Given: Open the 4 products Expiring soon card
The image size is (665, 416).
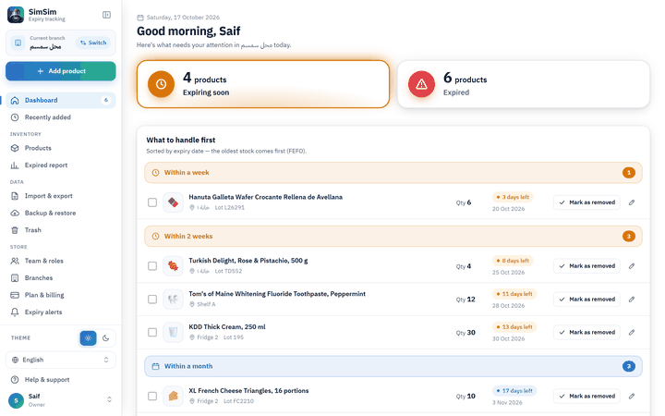Looking at the screenshot, I should [263, 84].
